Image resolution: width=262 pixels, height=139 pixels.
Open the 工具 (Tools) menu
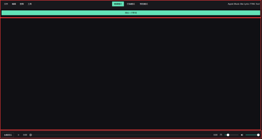[x=30, y=4]
